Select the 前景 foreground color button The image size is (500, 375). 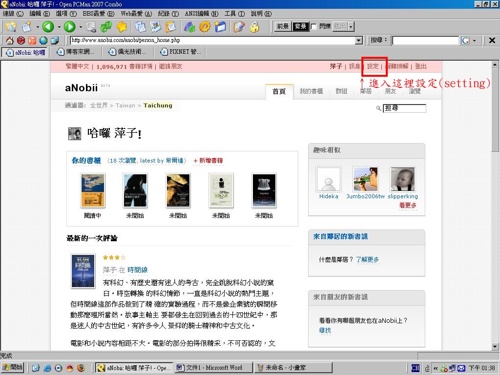[283, 26]
